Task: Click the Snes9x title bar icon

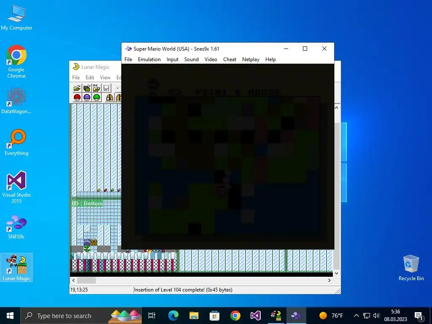Action: coord(128,49)
